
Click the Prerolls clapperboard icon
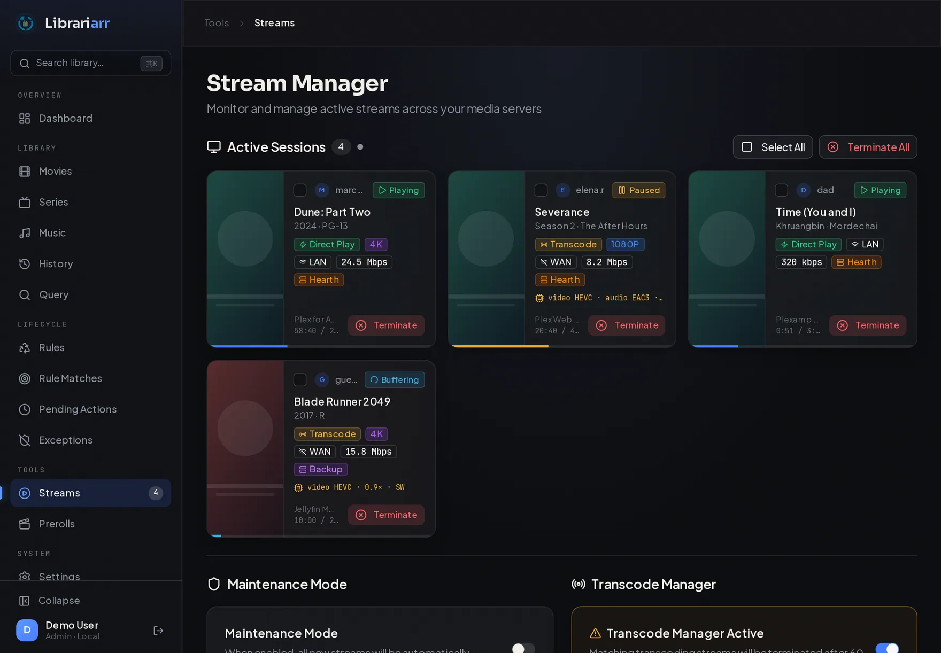[x=25, y=524]
